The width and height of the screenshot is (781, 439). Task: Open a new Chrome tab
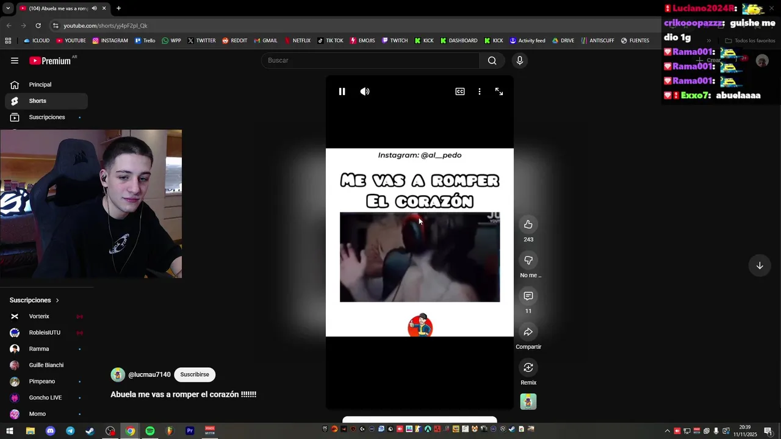pos(118,9)
